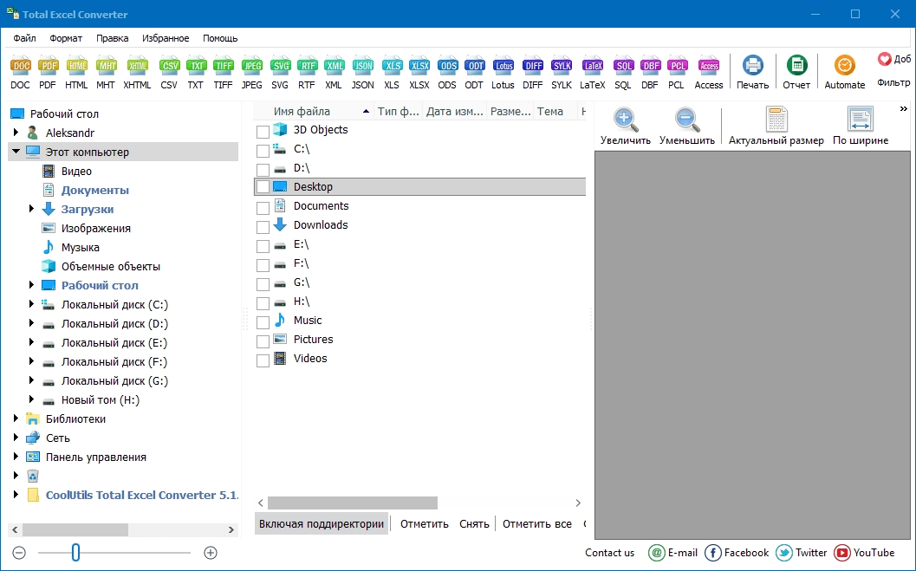Convert to SYLK format
916x571 pixels.
(562, 73)
